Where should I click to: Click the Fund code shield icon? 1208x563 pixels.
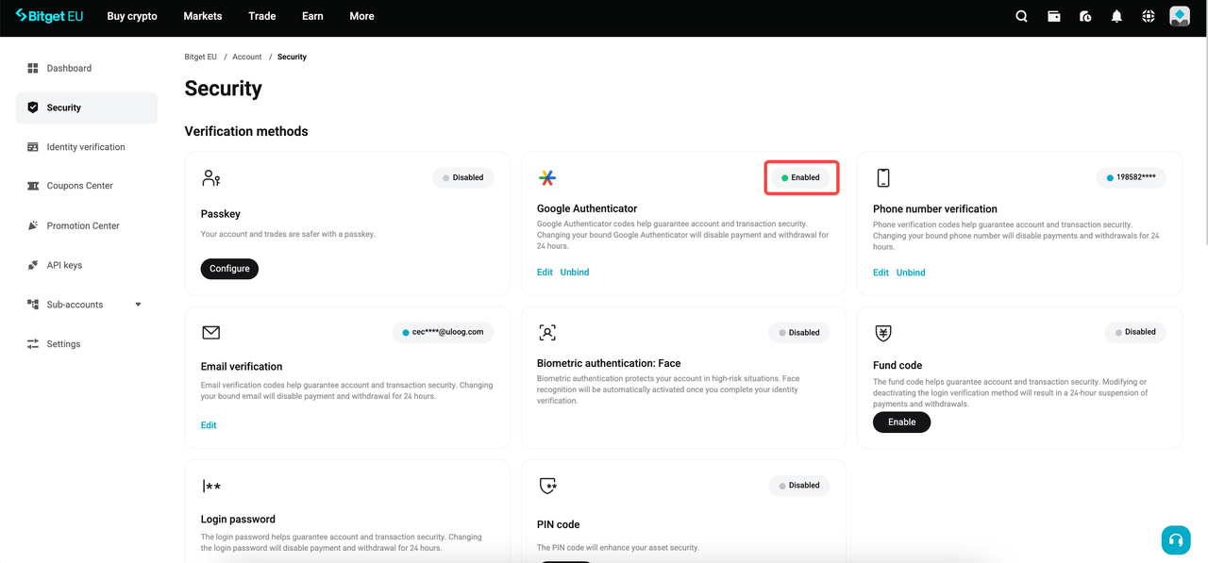click(883, 332)
